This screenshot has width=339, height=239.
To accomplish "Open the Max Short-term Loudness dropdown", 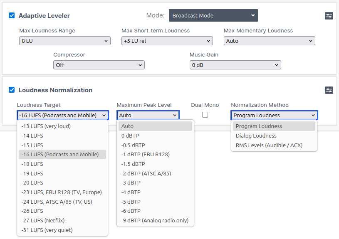I will pos(167,41).
